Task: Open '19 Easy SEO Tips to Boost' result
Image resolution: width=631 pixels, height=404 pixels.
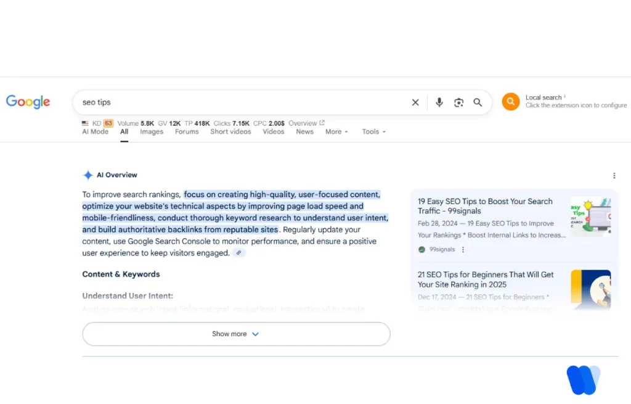Action: point(485,206)
